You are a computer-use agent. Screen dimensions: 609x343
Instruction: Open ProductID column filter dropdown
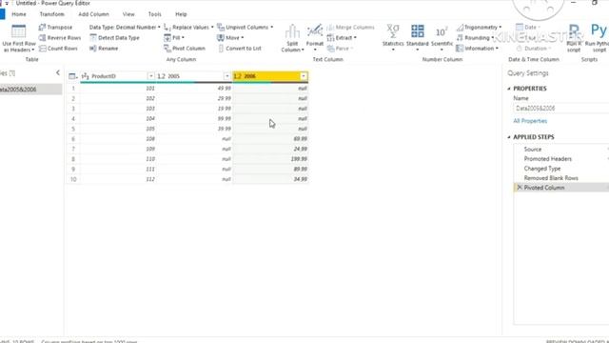(150, 76)
